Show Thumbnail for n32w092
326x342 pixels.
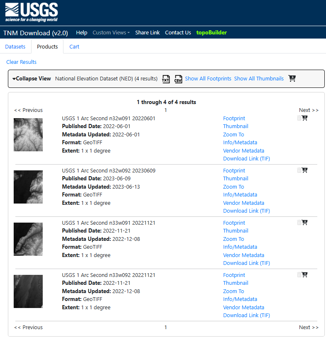pos(236,178)
